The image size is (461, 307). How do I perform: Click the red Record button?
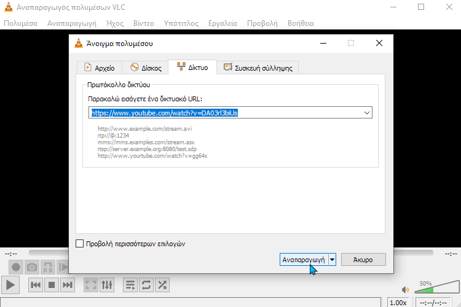[x=16, y=267]
